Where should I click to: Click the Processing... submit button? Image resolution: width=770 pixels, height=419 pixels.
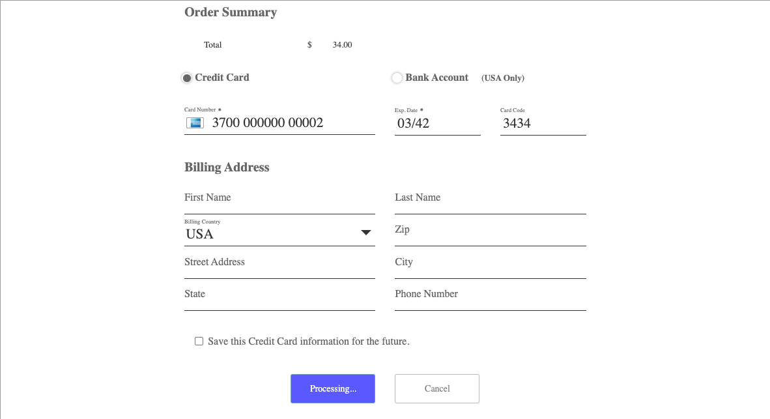pos(332,388)
